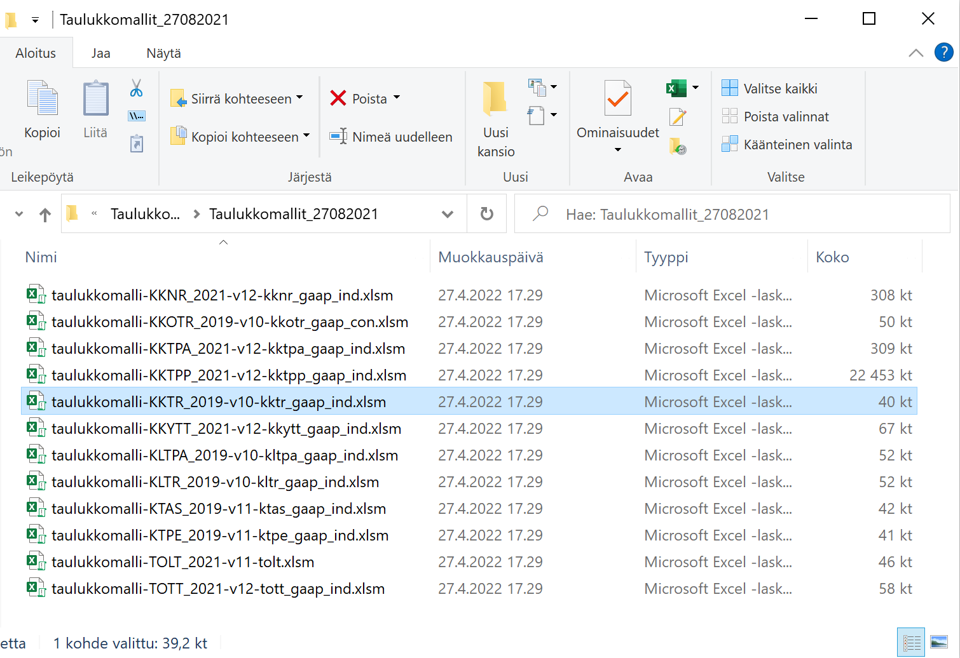Screen dimensions: 960x658
Task: Collapse the ribbon using the chevron
Action: click(915, 53)
